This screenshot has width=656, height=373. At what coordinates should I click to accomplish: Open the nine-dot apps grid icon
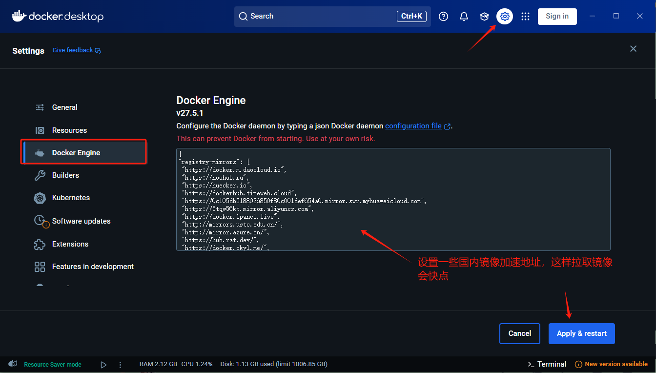[525, 16]
